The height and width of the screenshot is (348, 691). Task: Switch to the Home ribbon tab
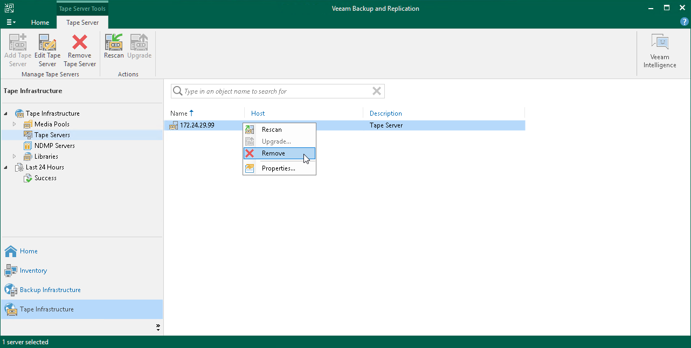tap(40, 23)
